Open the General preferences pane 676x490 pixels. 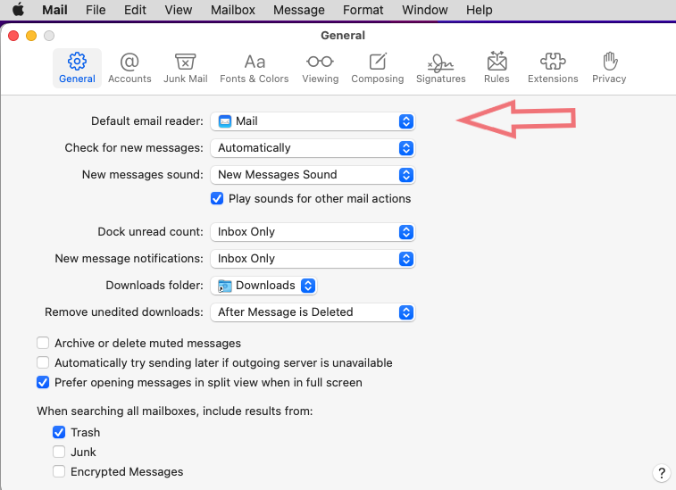[77, 68]
